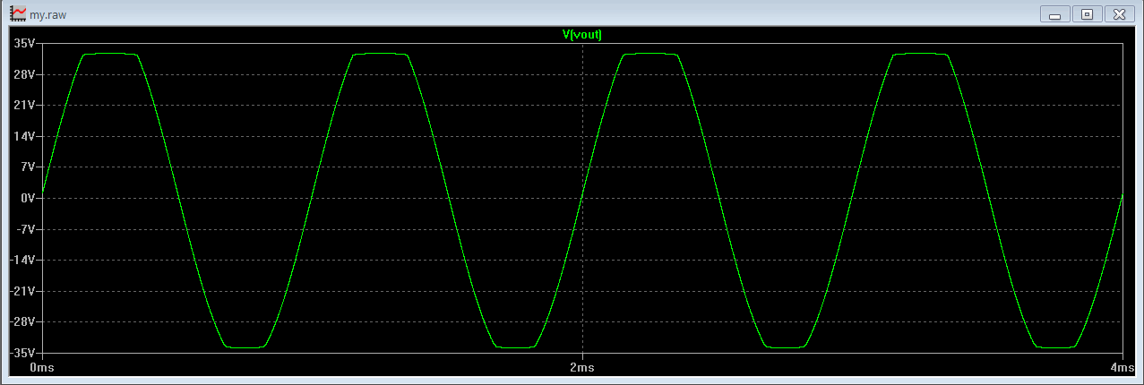Click the V(vout) trace label
The width and height of the screenshot is (1144, 385).
pyautogui.click(x=581, y=34)
